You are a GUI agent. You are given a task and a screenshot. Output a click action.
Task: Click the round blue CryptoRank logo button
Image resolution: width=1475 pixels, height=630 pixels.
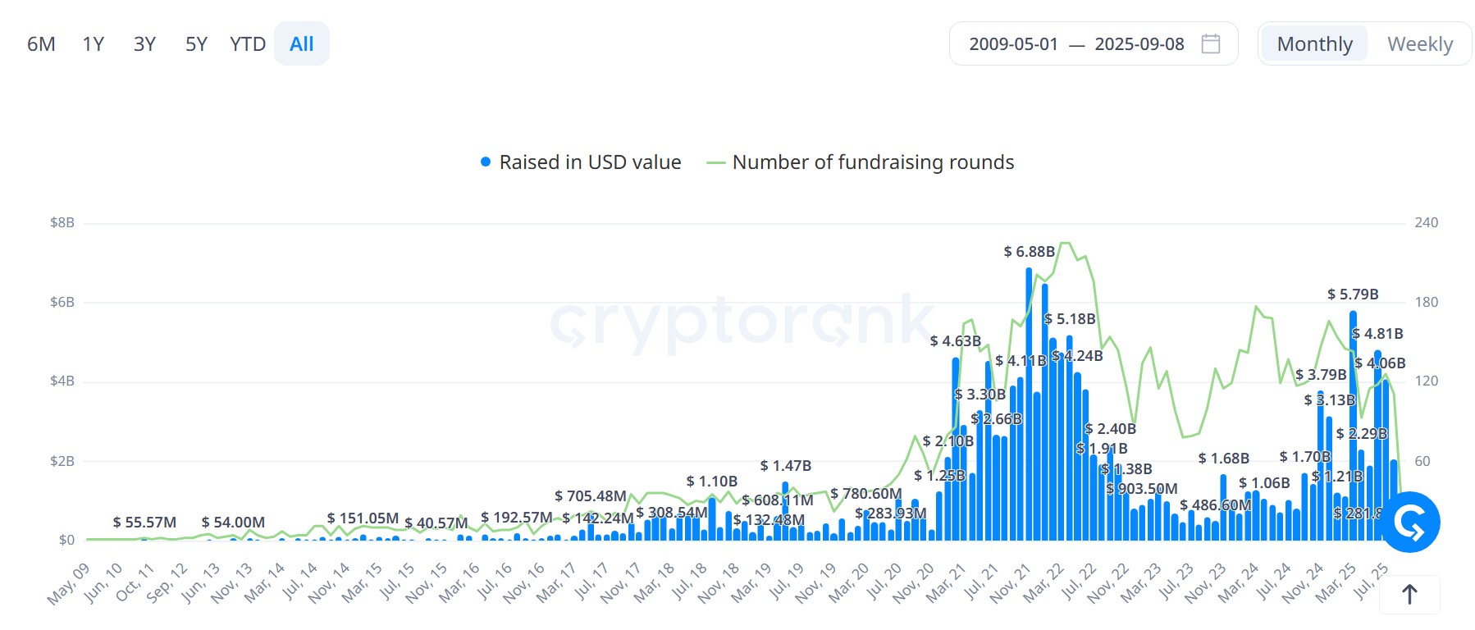click(x=1410, y=523)
